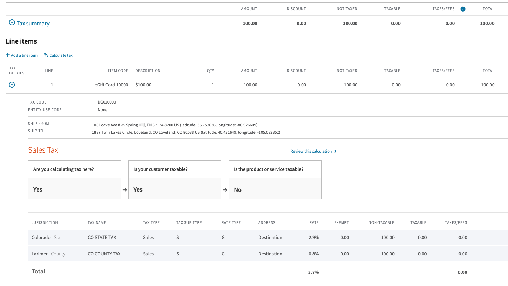The width and height of the screenshot is (508, 286).
Task: Click the info icon beside Taxes/Fees header
Action: tap(463, 9)
